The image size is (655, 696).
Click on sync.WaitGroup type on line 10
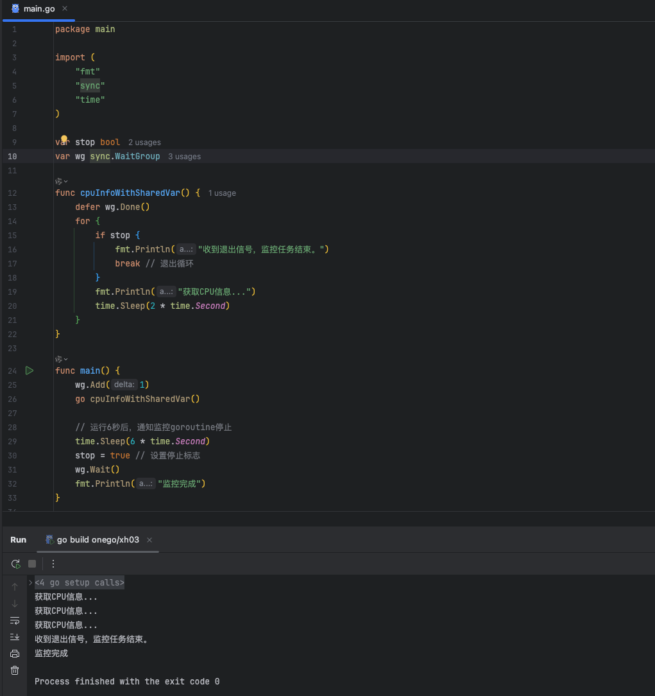tap(125, 156)
